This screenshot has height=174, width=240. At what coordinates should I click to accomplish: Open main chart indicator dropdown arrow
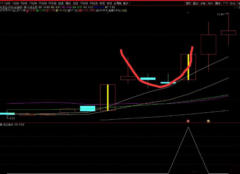click(x=26, y=7)
